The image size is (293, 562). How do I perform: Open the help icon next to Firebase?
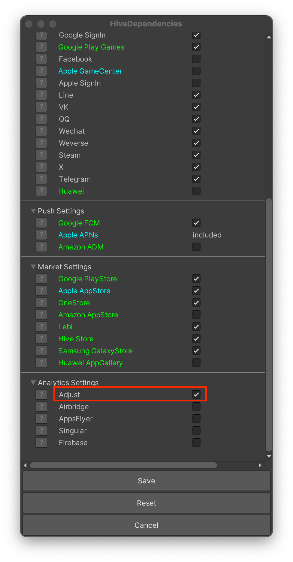point(41,443)
